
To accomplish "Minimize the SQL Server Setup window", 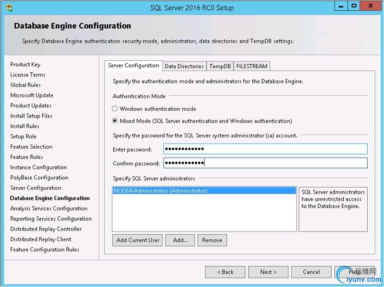I will pos(341,6).
